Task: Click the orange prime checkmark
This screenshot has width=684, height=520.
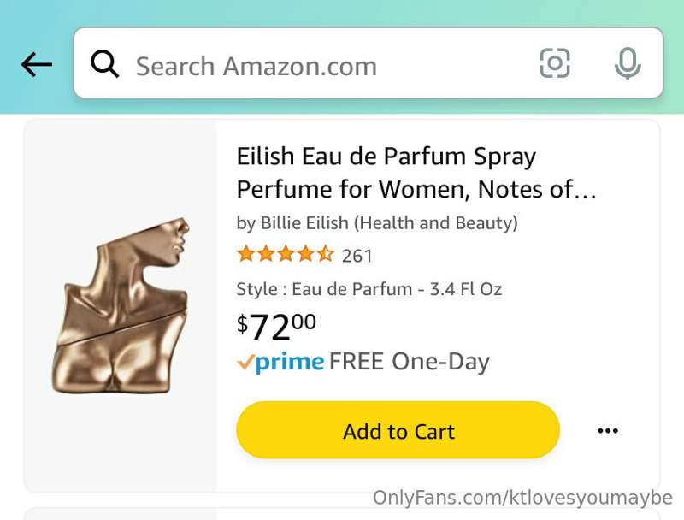Action: (245, 362)
